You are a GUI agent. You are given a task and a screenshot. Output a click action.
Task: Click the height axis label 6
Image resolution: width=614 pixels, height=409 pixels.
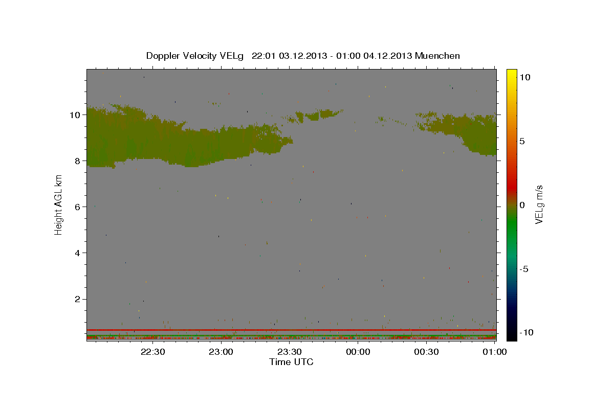tap(78, 207)
